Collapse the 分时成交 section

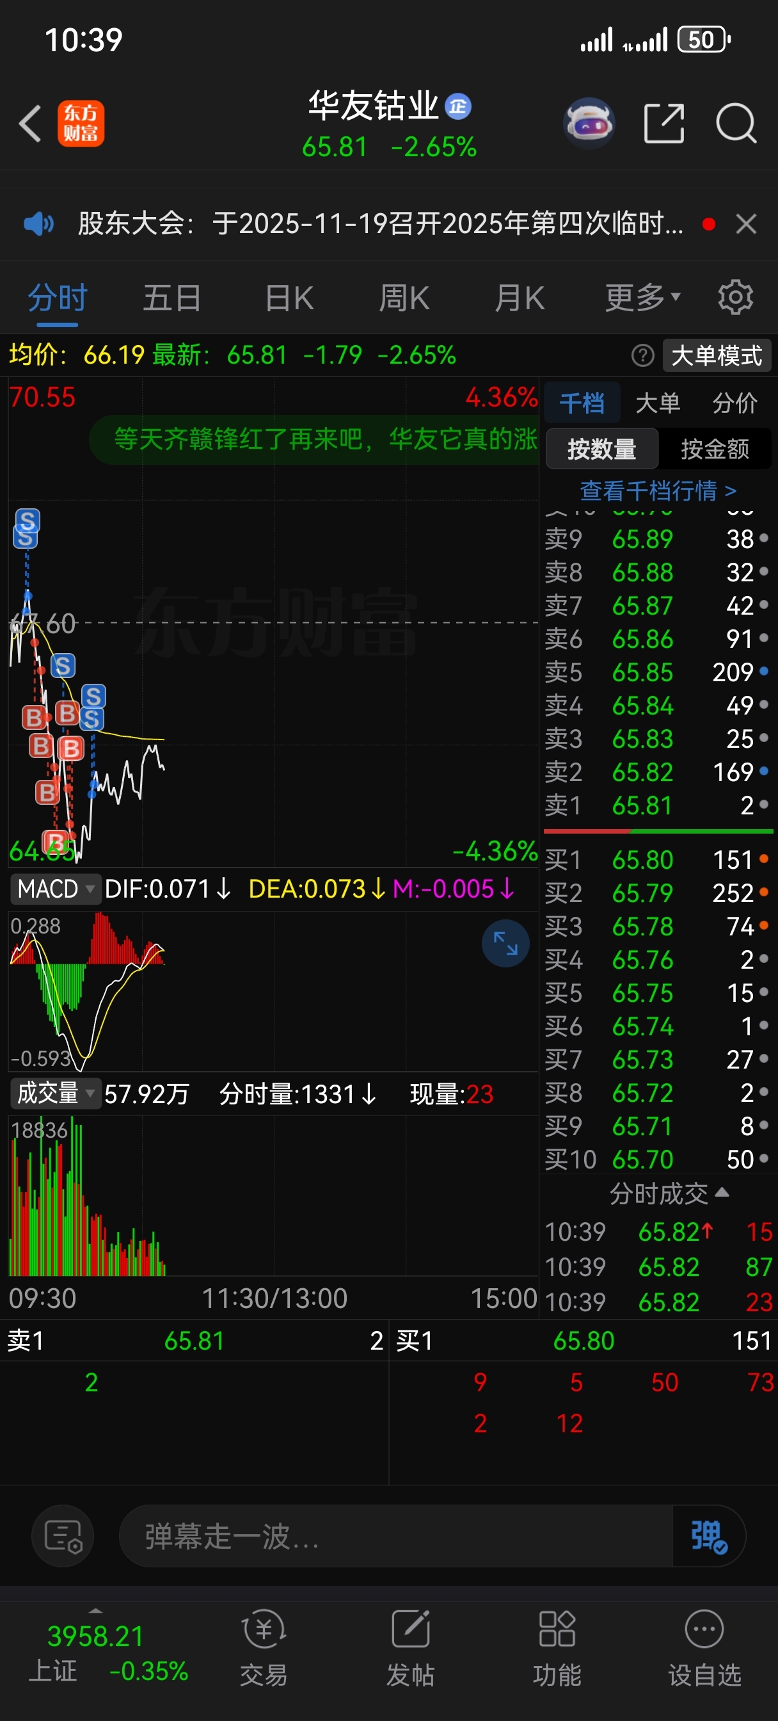pyautogui.click(x=669, y=1193)
